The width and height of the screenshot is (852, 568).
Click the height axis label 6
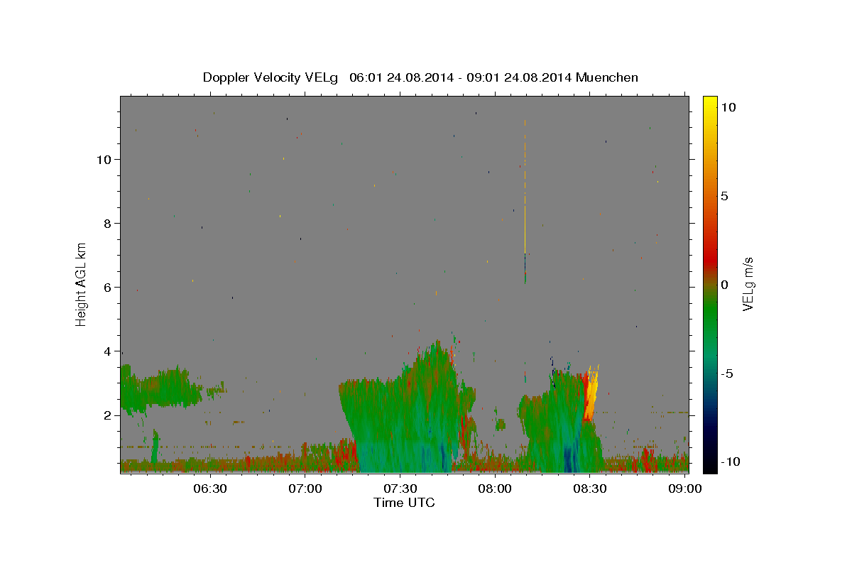108,288
